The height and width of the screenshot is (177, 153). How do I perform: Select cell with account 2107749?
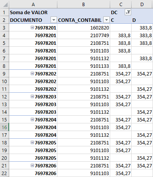coord(83,35)
